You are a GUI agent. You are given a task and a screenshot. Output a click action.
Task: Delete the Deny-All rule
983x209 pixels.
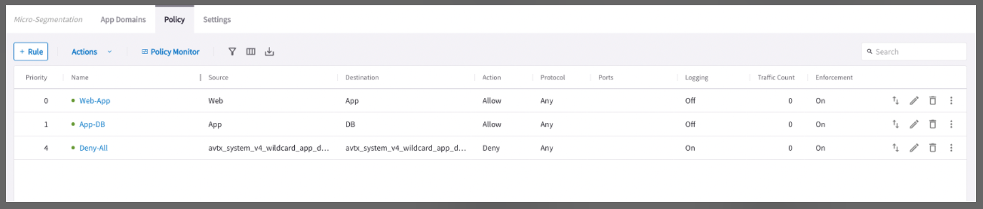coord(933,148)
